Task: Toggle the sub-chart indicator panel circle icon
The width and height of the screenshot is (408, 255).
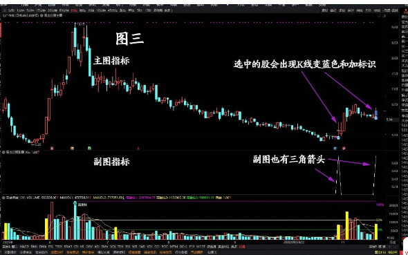Action: [x=3, y=152]
